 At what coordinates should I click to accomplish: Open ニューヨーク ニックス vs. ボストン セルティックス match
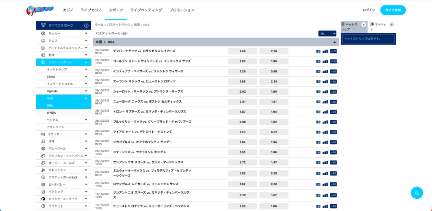coord(147,101)
